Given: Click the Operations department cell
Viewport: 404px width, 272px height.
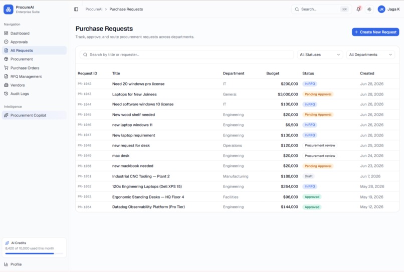Looking at the screenshot, I should 232,145.
